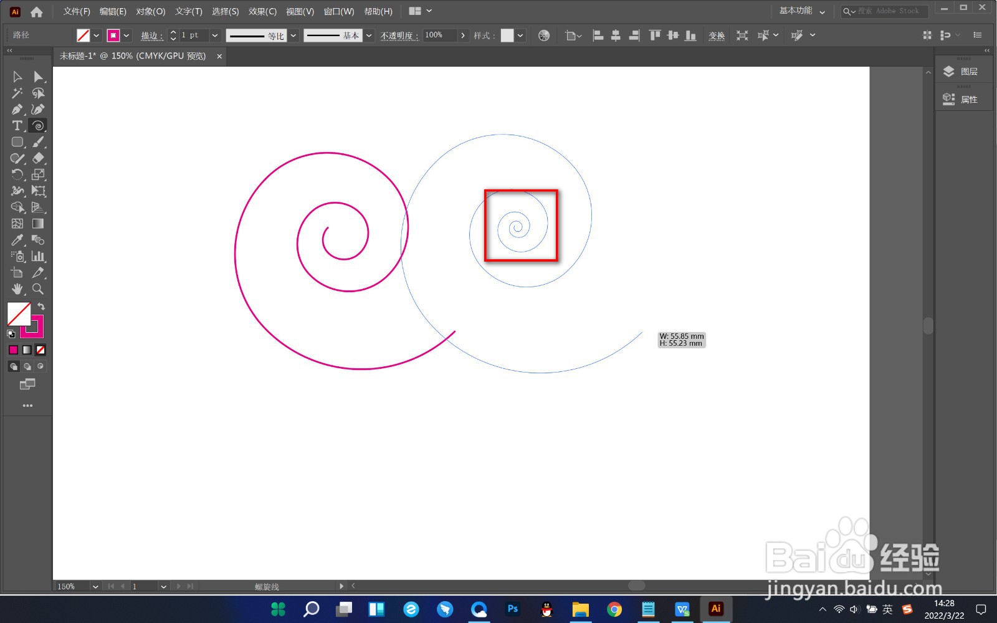Select the Blend tool

click(38, 240)
